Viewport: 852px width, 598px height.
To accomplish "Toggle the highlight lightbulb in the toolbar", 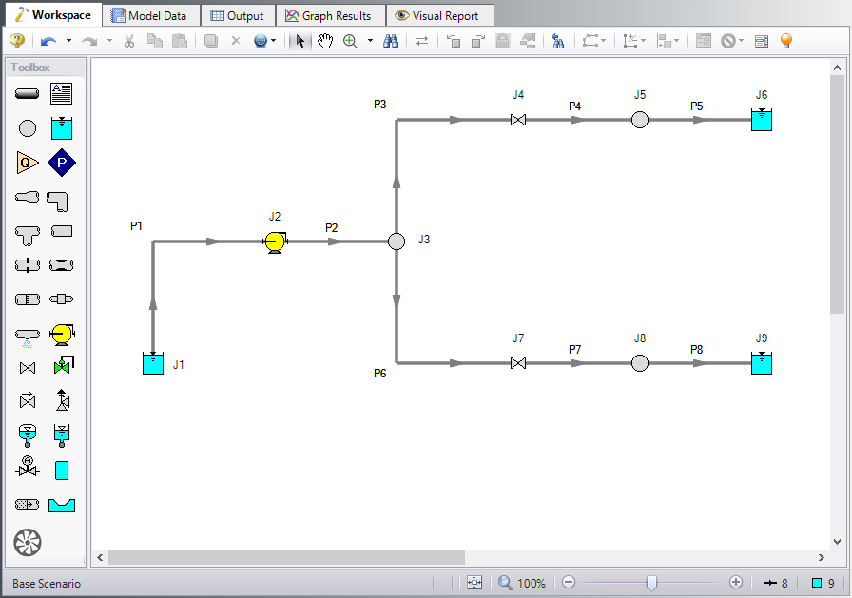I will pos(785,41).
